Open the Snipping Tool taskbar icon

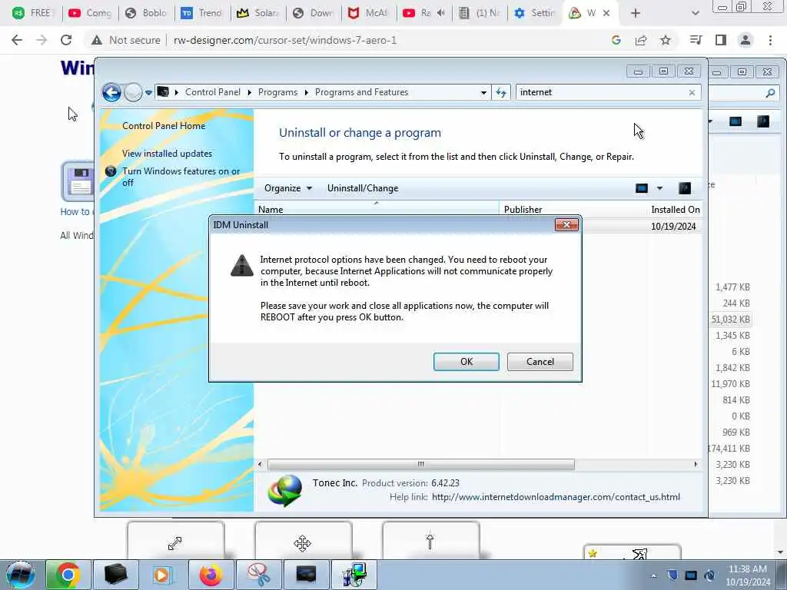click(x=259, y=575)
